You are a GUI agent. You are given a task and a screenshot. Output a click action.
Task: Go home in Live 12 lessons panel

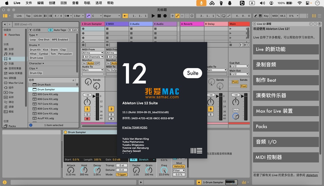(x=319, y=24)
